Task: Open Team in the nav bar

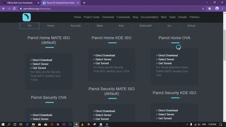Action: (172, 17)
